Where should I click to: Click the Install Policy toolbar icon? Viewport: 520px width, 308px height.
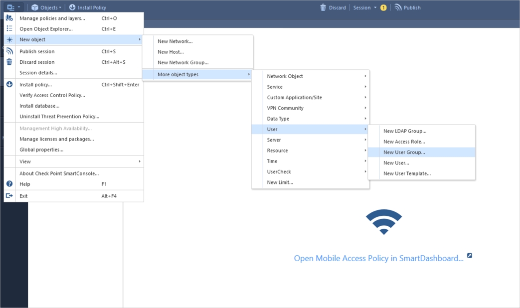coord(72,7)
